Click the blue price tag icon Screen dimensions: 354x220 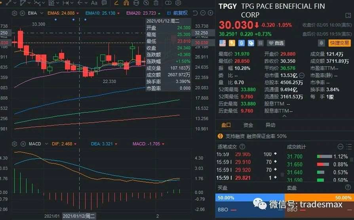[x=251, y=43]
